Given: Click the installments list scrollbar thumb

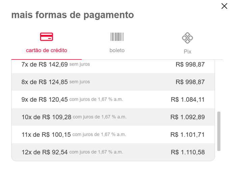Looking at the screenshot, I should (219, 131).
